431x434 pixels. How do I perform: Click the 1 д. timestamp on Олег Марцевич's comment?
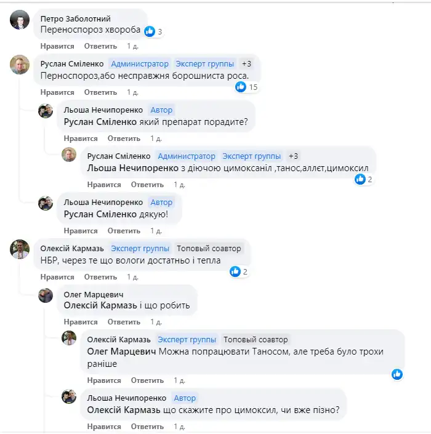click(x=156, y=322)
